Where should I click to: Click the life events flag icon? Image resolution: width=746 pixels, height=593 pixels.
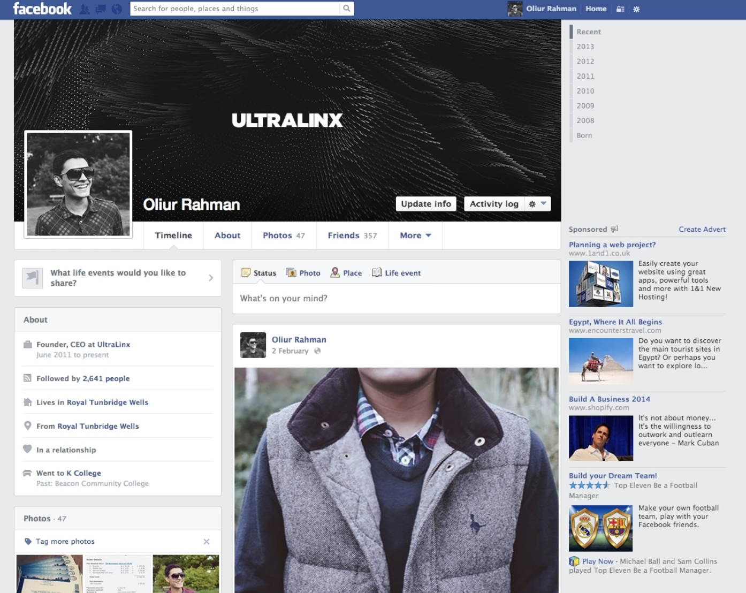(x=32, y=278)
